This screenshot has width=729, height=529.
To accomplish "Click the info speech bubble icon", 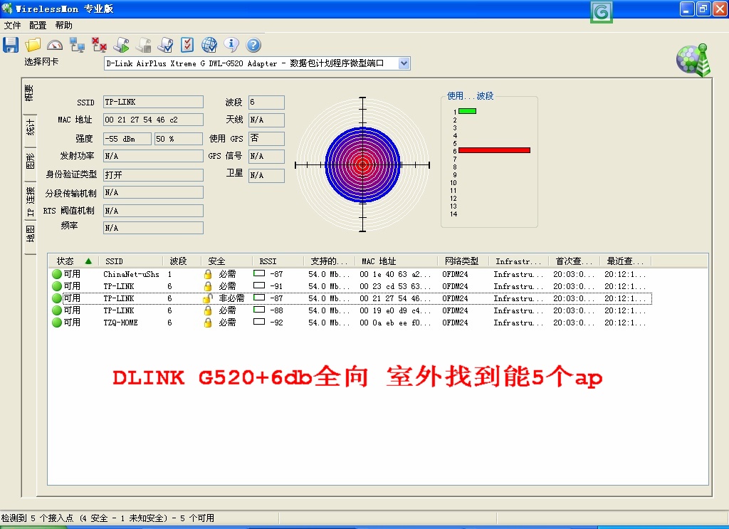I will [x=231, y=45].
